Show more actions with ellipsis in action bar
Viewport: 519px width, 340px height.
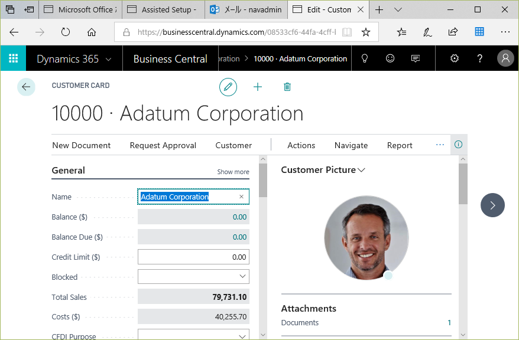[440, 145]
